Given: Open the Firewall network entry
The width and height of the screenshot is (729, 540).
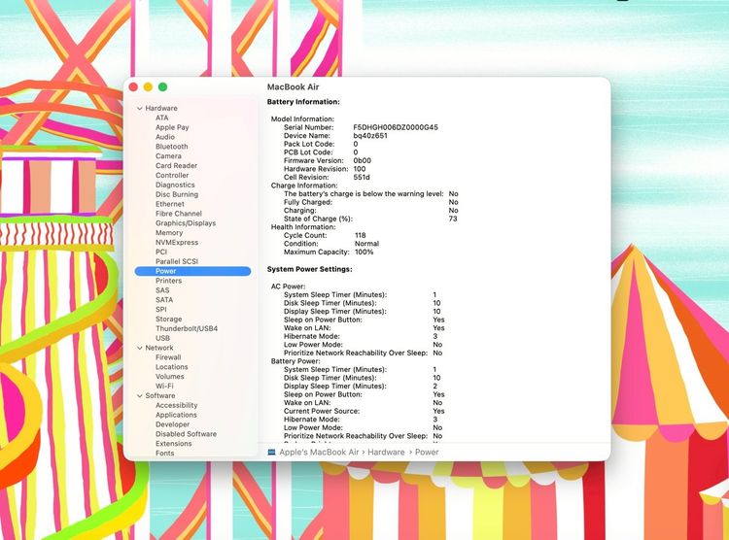Looking at the screenshot, I should (x=168, y=357).
